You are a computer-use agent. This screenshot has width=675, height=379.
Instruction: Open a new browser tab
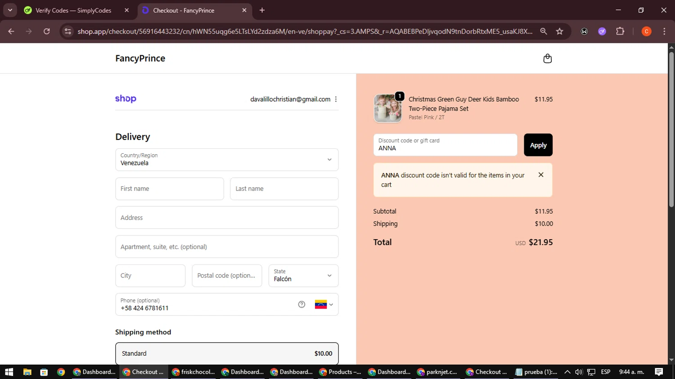tap(262, 10)
